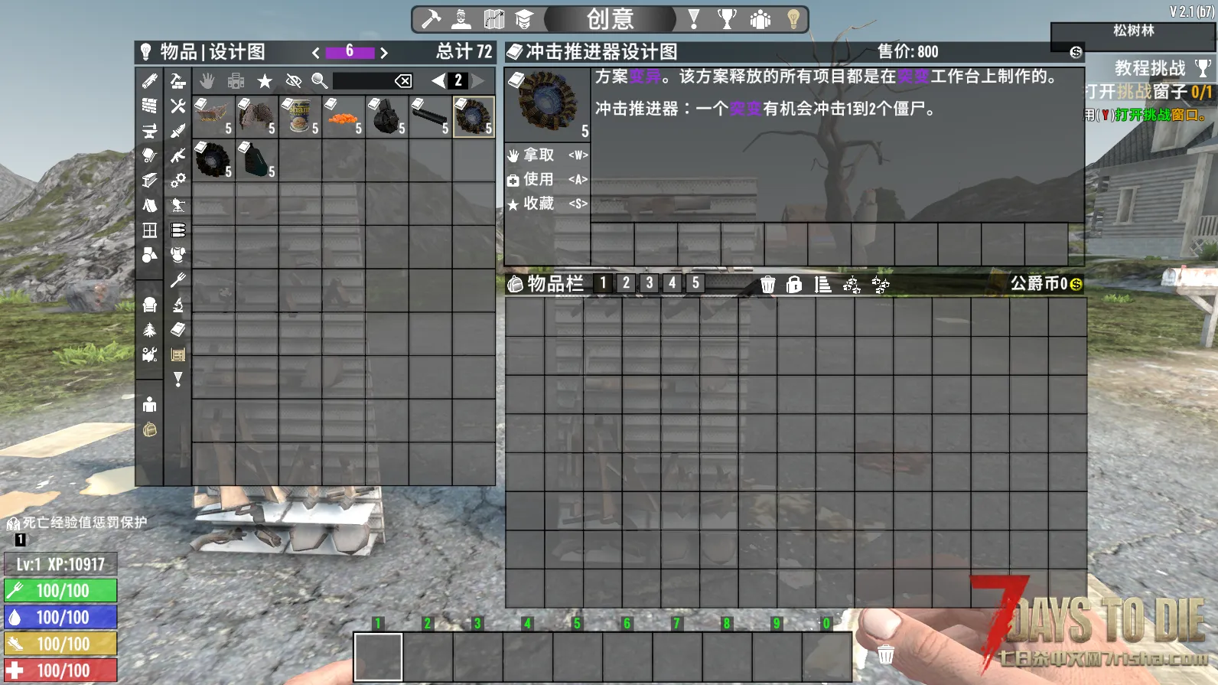Toggle the favorites star filter

[265, 80]
